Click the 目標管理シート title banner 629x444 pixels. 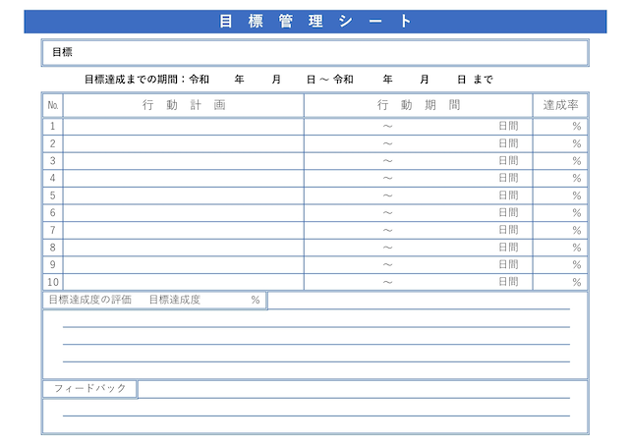coord(315,22)
